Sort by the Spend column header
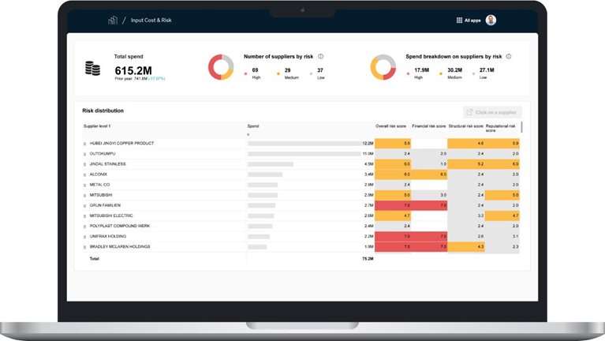The image size is (605, 341). pyautogui.click(x=253, y=126)
